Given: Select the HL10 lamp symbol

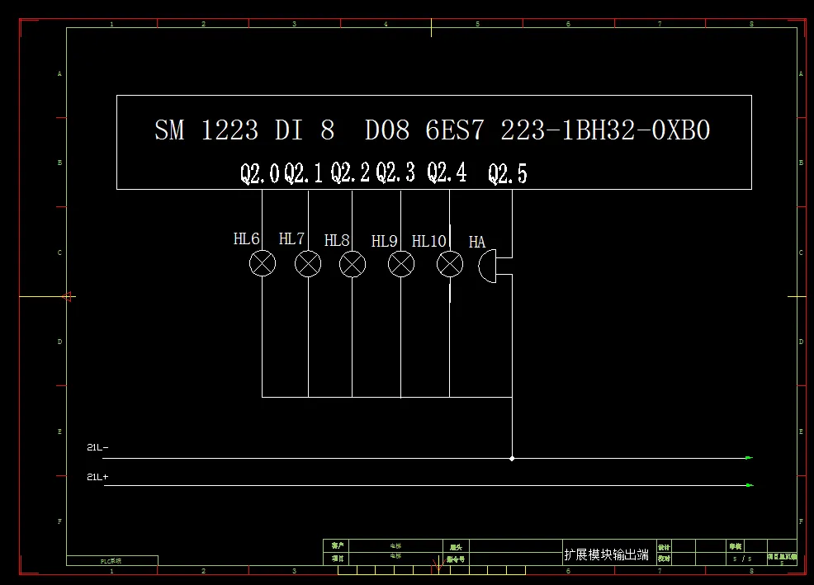Looking at the screenshot, I should 450,264.
